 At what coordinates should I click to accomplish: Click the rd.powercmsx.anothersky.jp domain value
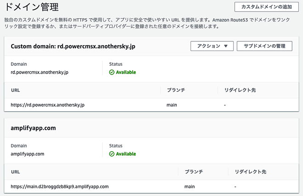click(39, 72)
